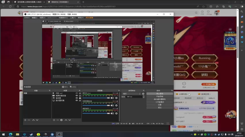Select the 显示器采集 source row
The image size is (245, 137).
pyautogui.click(x=67, y=100)
